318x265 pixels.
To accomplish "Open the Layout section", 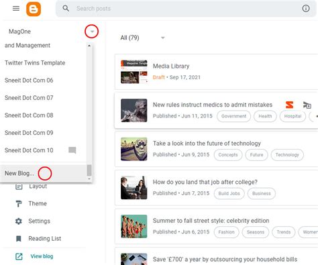I will pyautogui.click(x=38, y=186).
